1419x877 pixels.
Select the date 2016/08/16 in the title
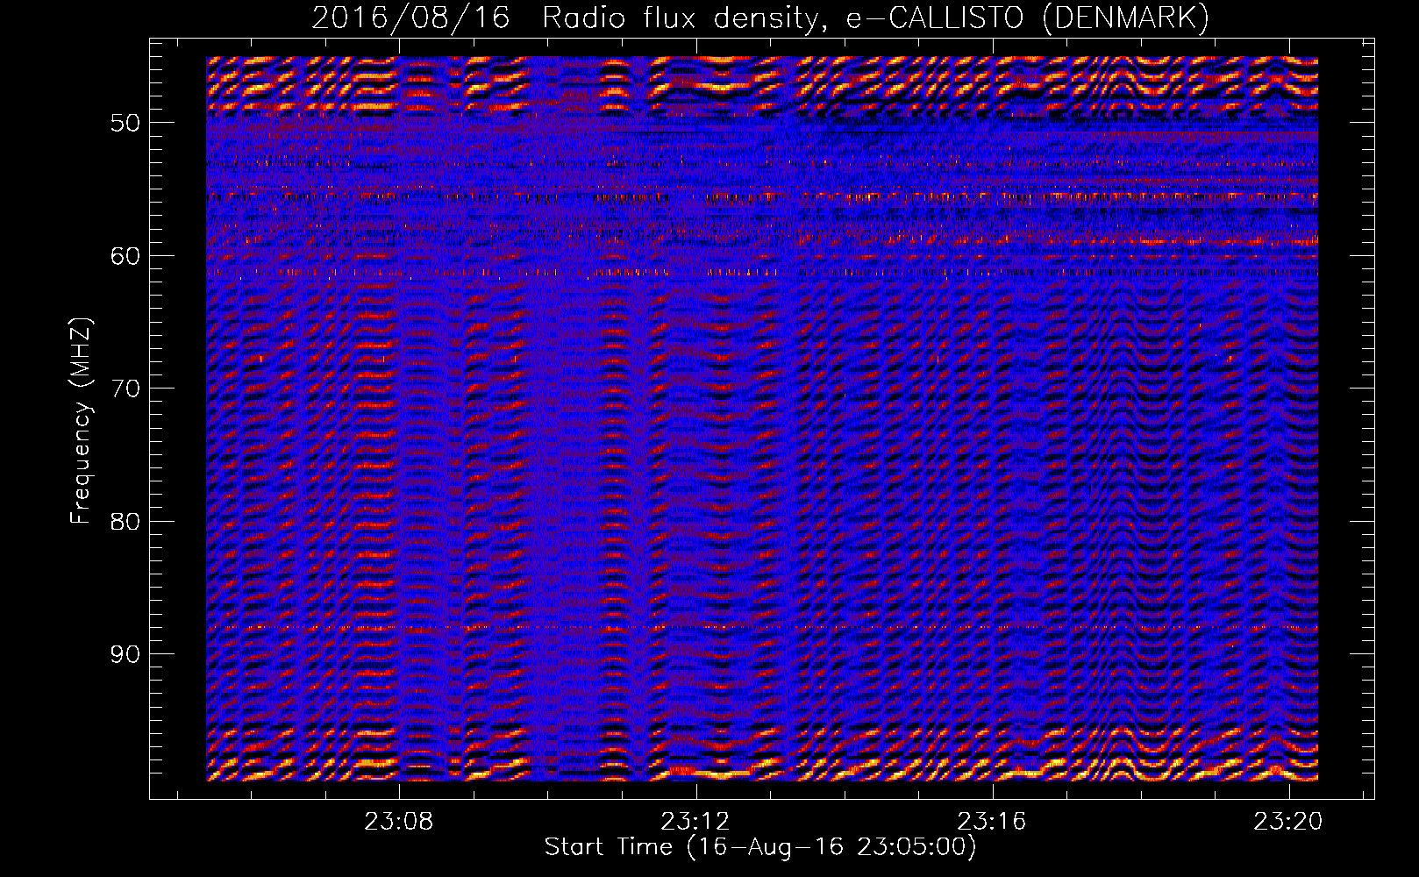coord(410,18)
